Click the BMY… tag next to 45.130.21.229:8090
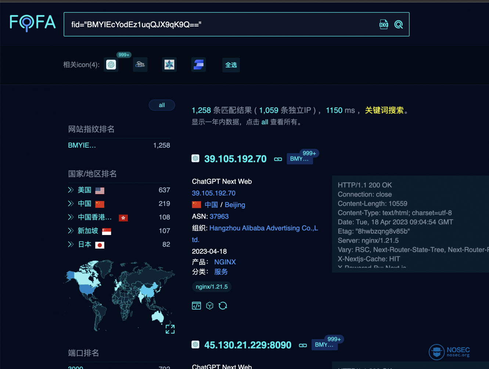489x369 pixels. [x=324, y=345]
